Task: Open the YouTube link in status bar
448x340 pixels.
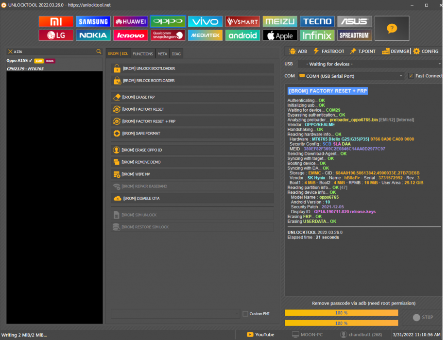Action: click(x=260, y=335)
